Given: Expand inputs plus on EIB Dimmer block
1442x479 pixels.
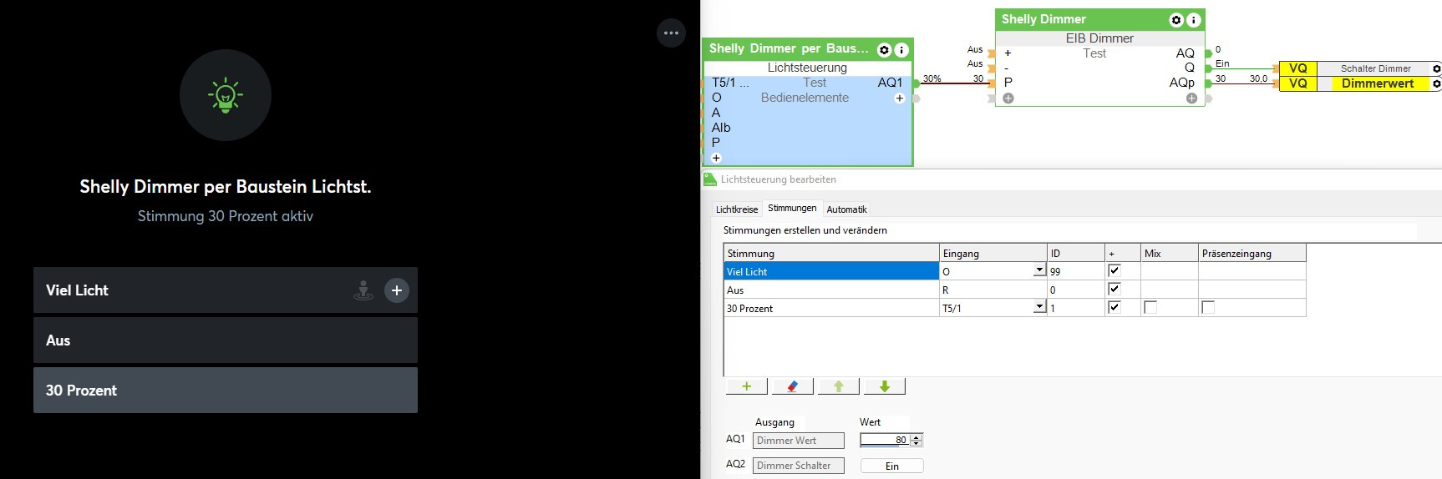Looking at the screenshot, I should (1008, 98).
